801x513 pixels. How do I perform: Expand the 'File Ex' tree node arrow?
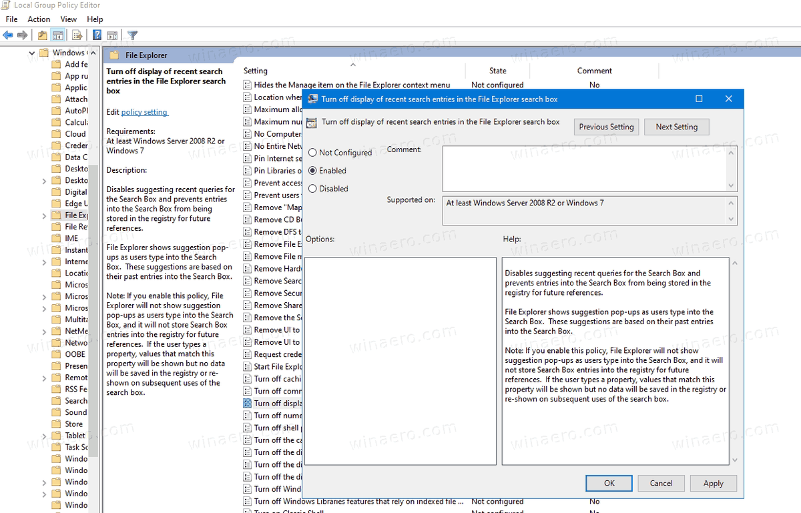tap(44, 215)
